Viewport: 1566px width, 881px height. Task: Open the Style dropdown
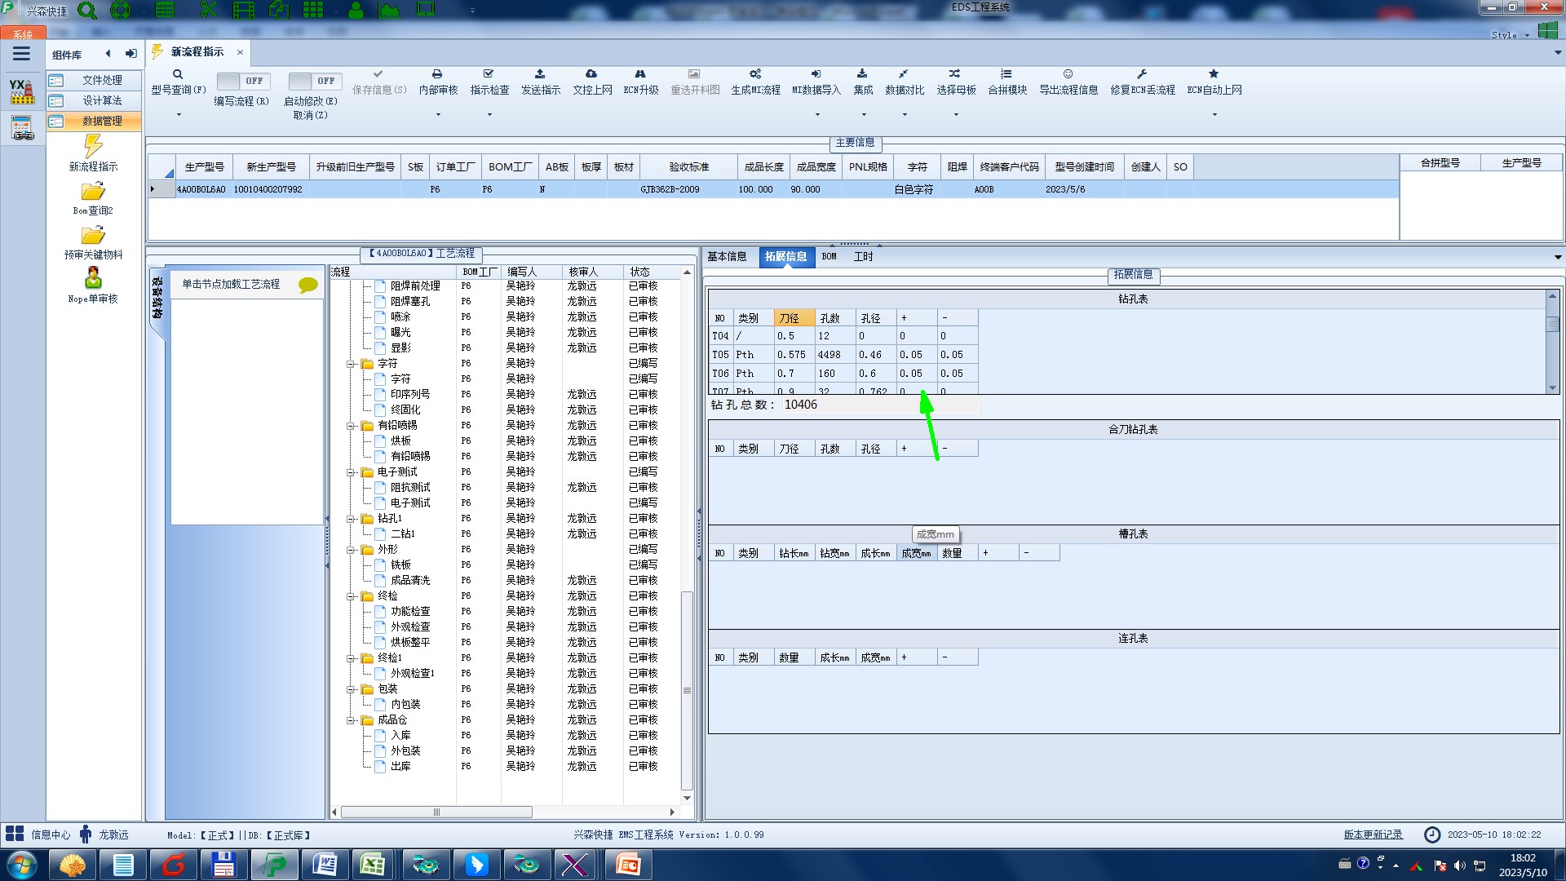coord(1510,35)
